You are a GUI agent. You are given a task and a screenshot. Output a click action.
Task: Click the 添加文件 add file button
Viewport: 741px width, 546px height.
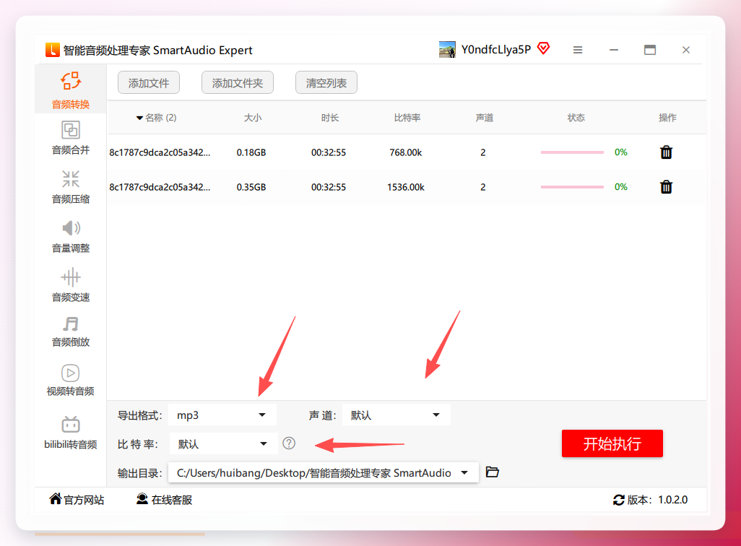pyautogui.click(x=148, y=83)
